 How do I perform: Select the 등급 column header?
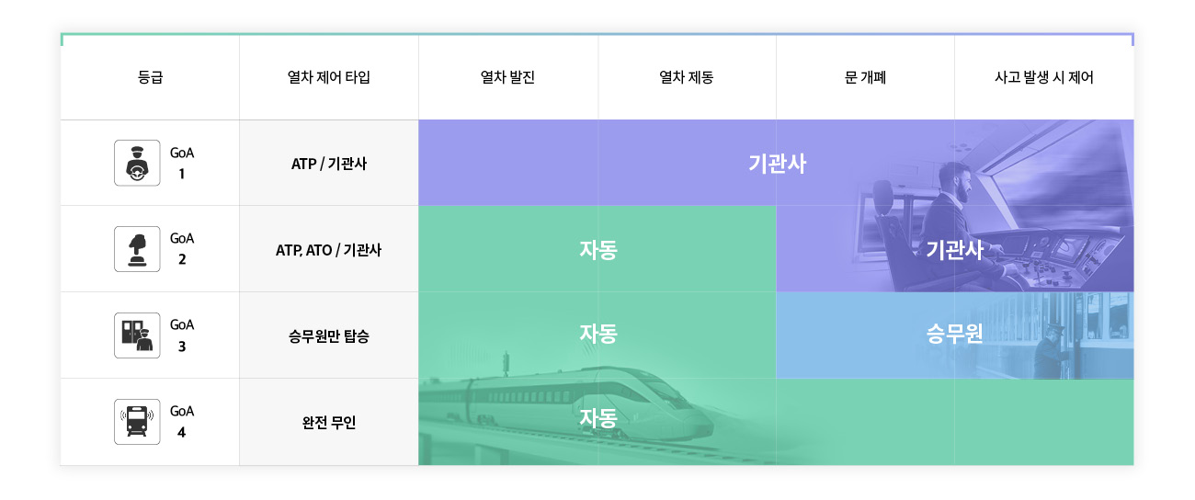150,78
